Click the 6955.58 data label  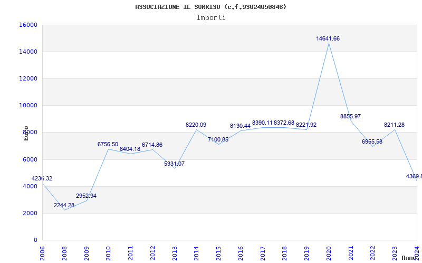(x=372, y=141)
